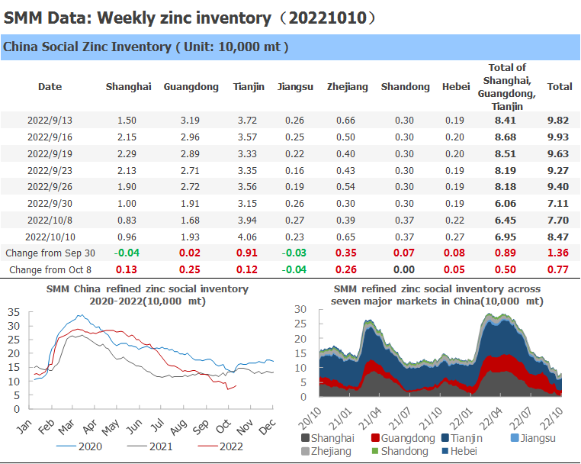Select the Shanghai column header

(129, 87)
